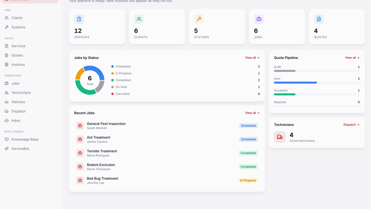Click the 6 Jobs summary card
The image size is (371, 209).
[277, 27]
